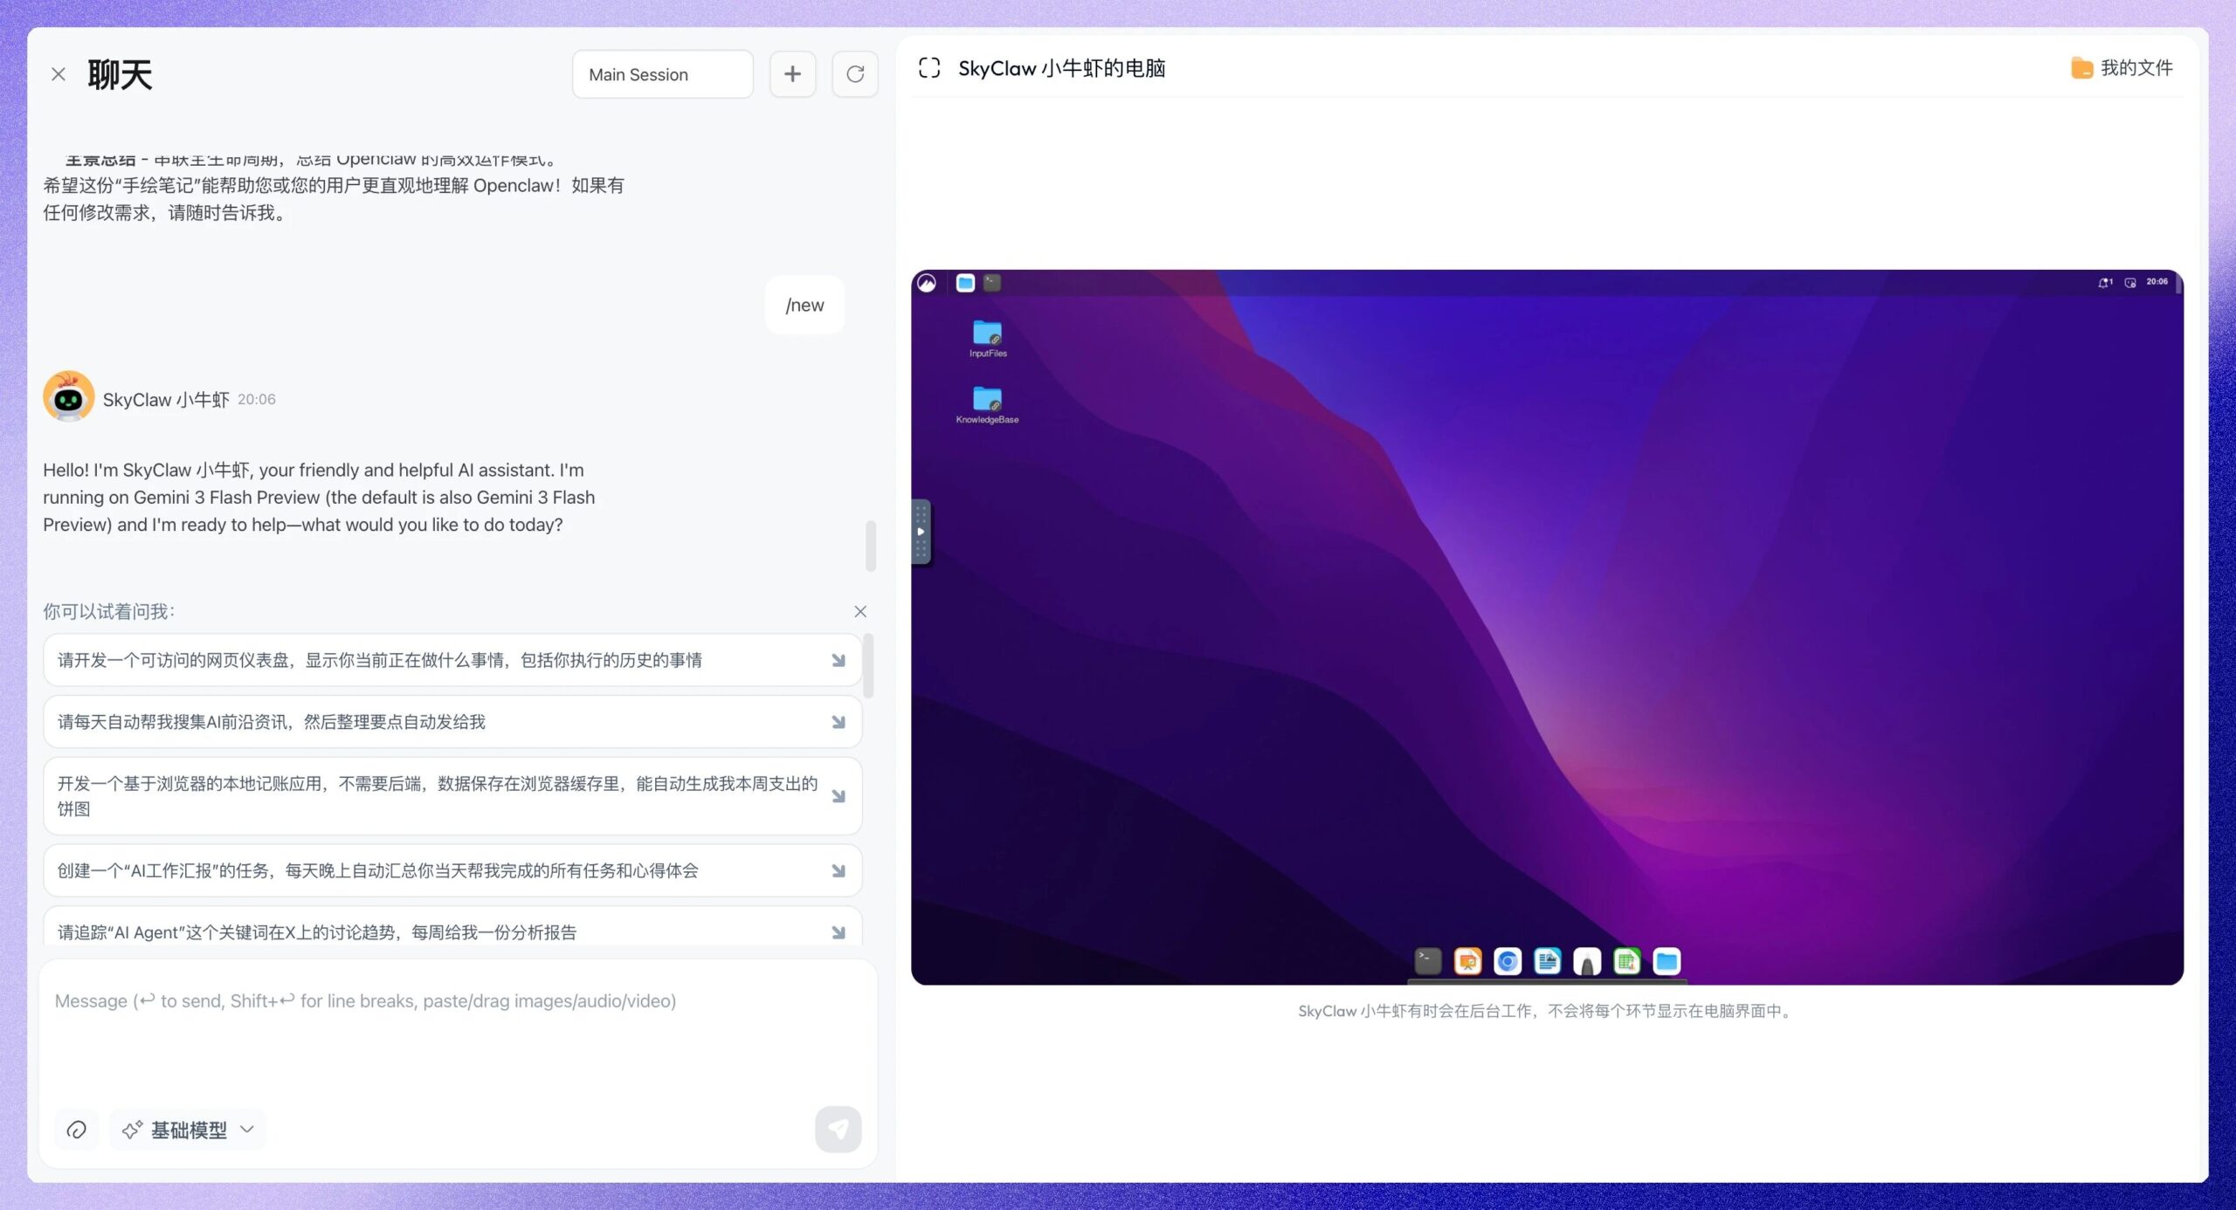Click the fullscreen expand icon beside SkyClaw 小牛虾的电脑
Image resolution: width=2236 pixels, height=1210 pixels.
point(930,67)
